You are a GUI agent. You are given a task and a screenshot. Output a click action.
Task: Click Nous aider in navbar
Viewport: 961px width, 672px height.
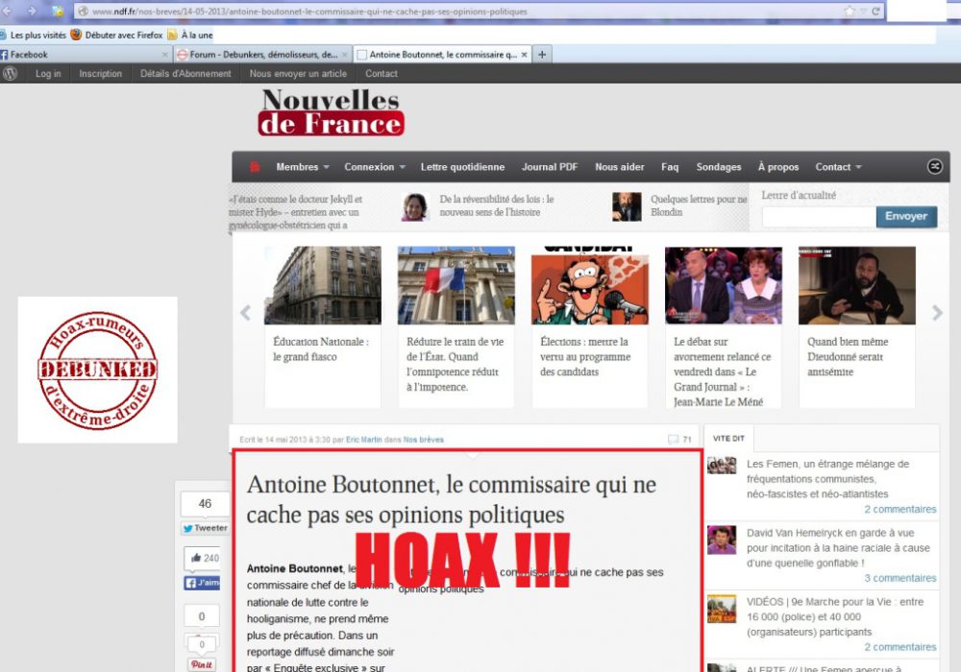tap(620, 167)
